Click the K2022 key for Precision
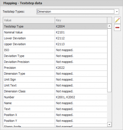 [x=60, y=68]
